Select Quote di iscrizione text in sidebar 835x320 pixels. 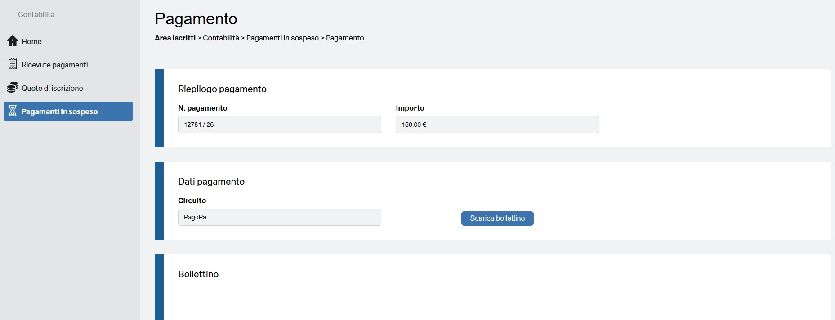tap(52, 88)
